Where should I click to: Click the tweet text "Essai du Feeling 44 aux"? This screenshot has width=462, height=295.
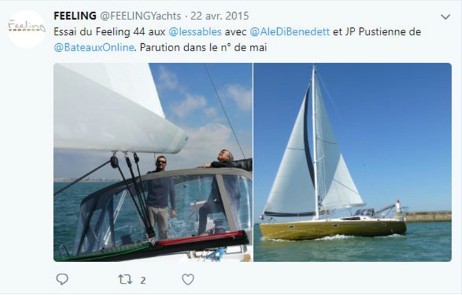click(109, 32)
